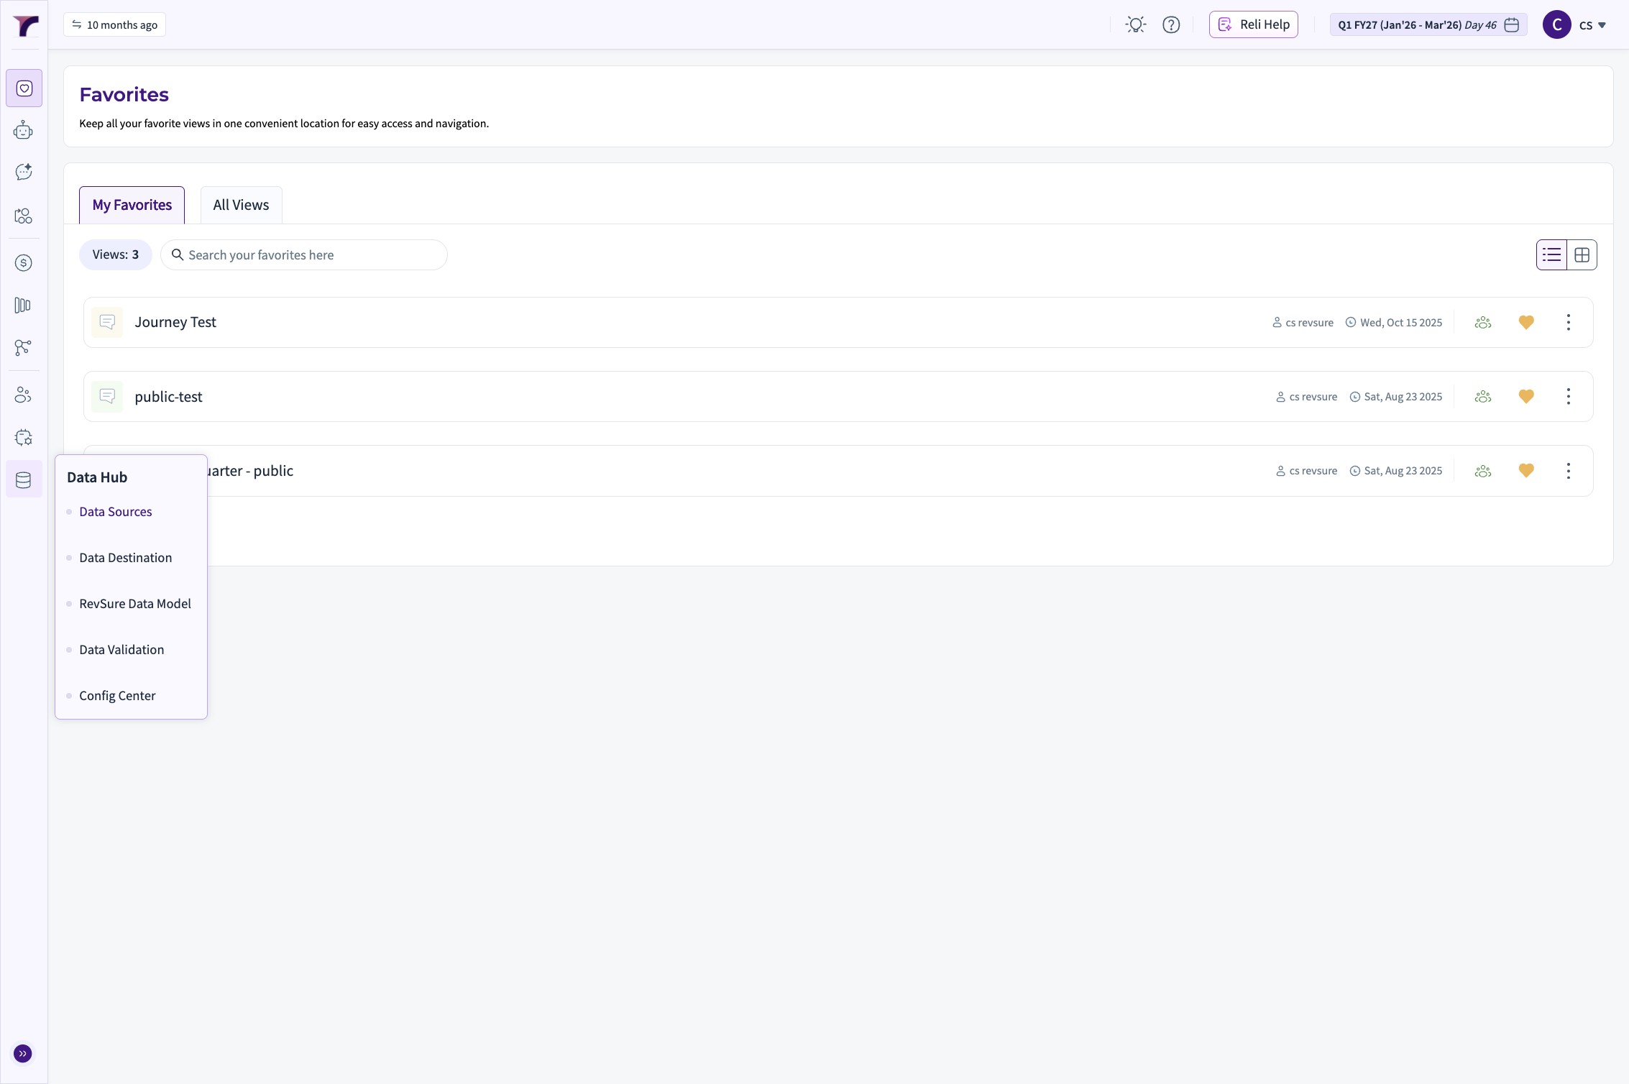The height and width of the screenshot is (1084, 1629).
Task: Open the AI chat sparkle sidebar icon
Action: 24,172
